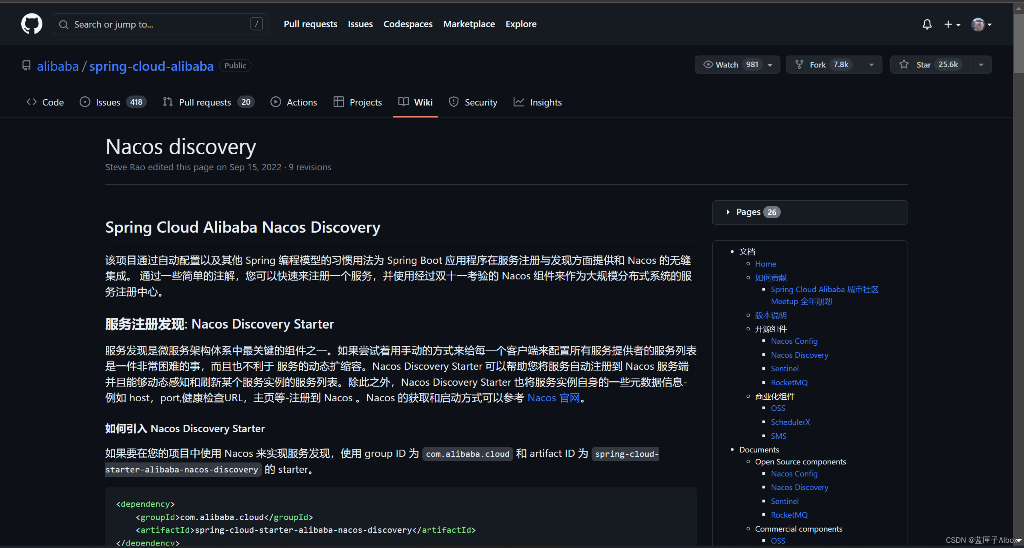
Task: Click the fork count 7.8k
Action: tap(841, 65)
